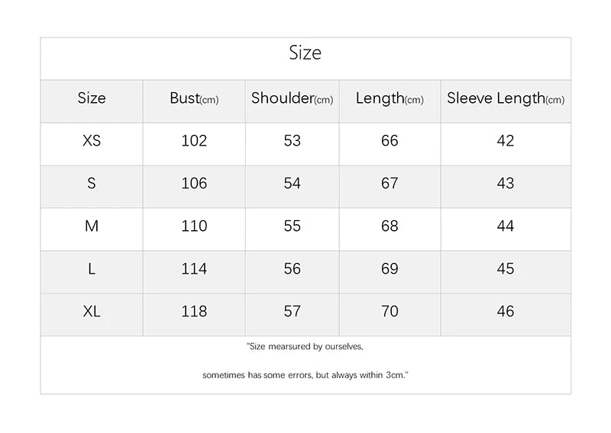Click the "always within 3cm" note line
Viewport: 611px width, 433px height.
(x=305, y=376)
